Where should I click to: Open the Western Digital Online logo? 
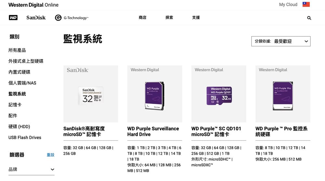point(33,5)
